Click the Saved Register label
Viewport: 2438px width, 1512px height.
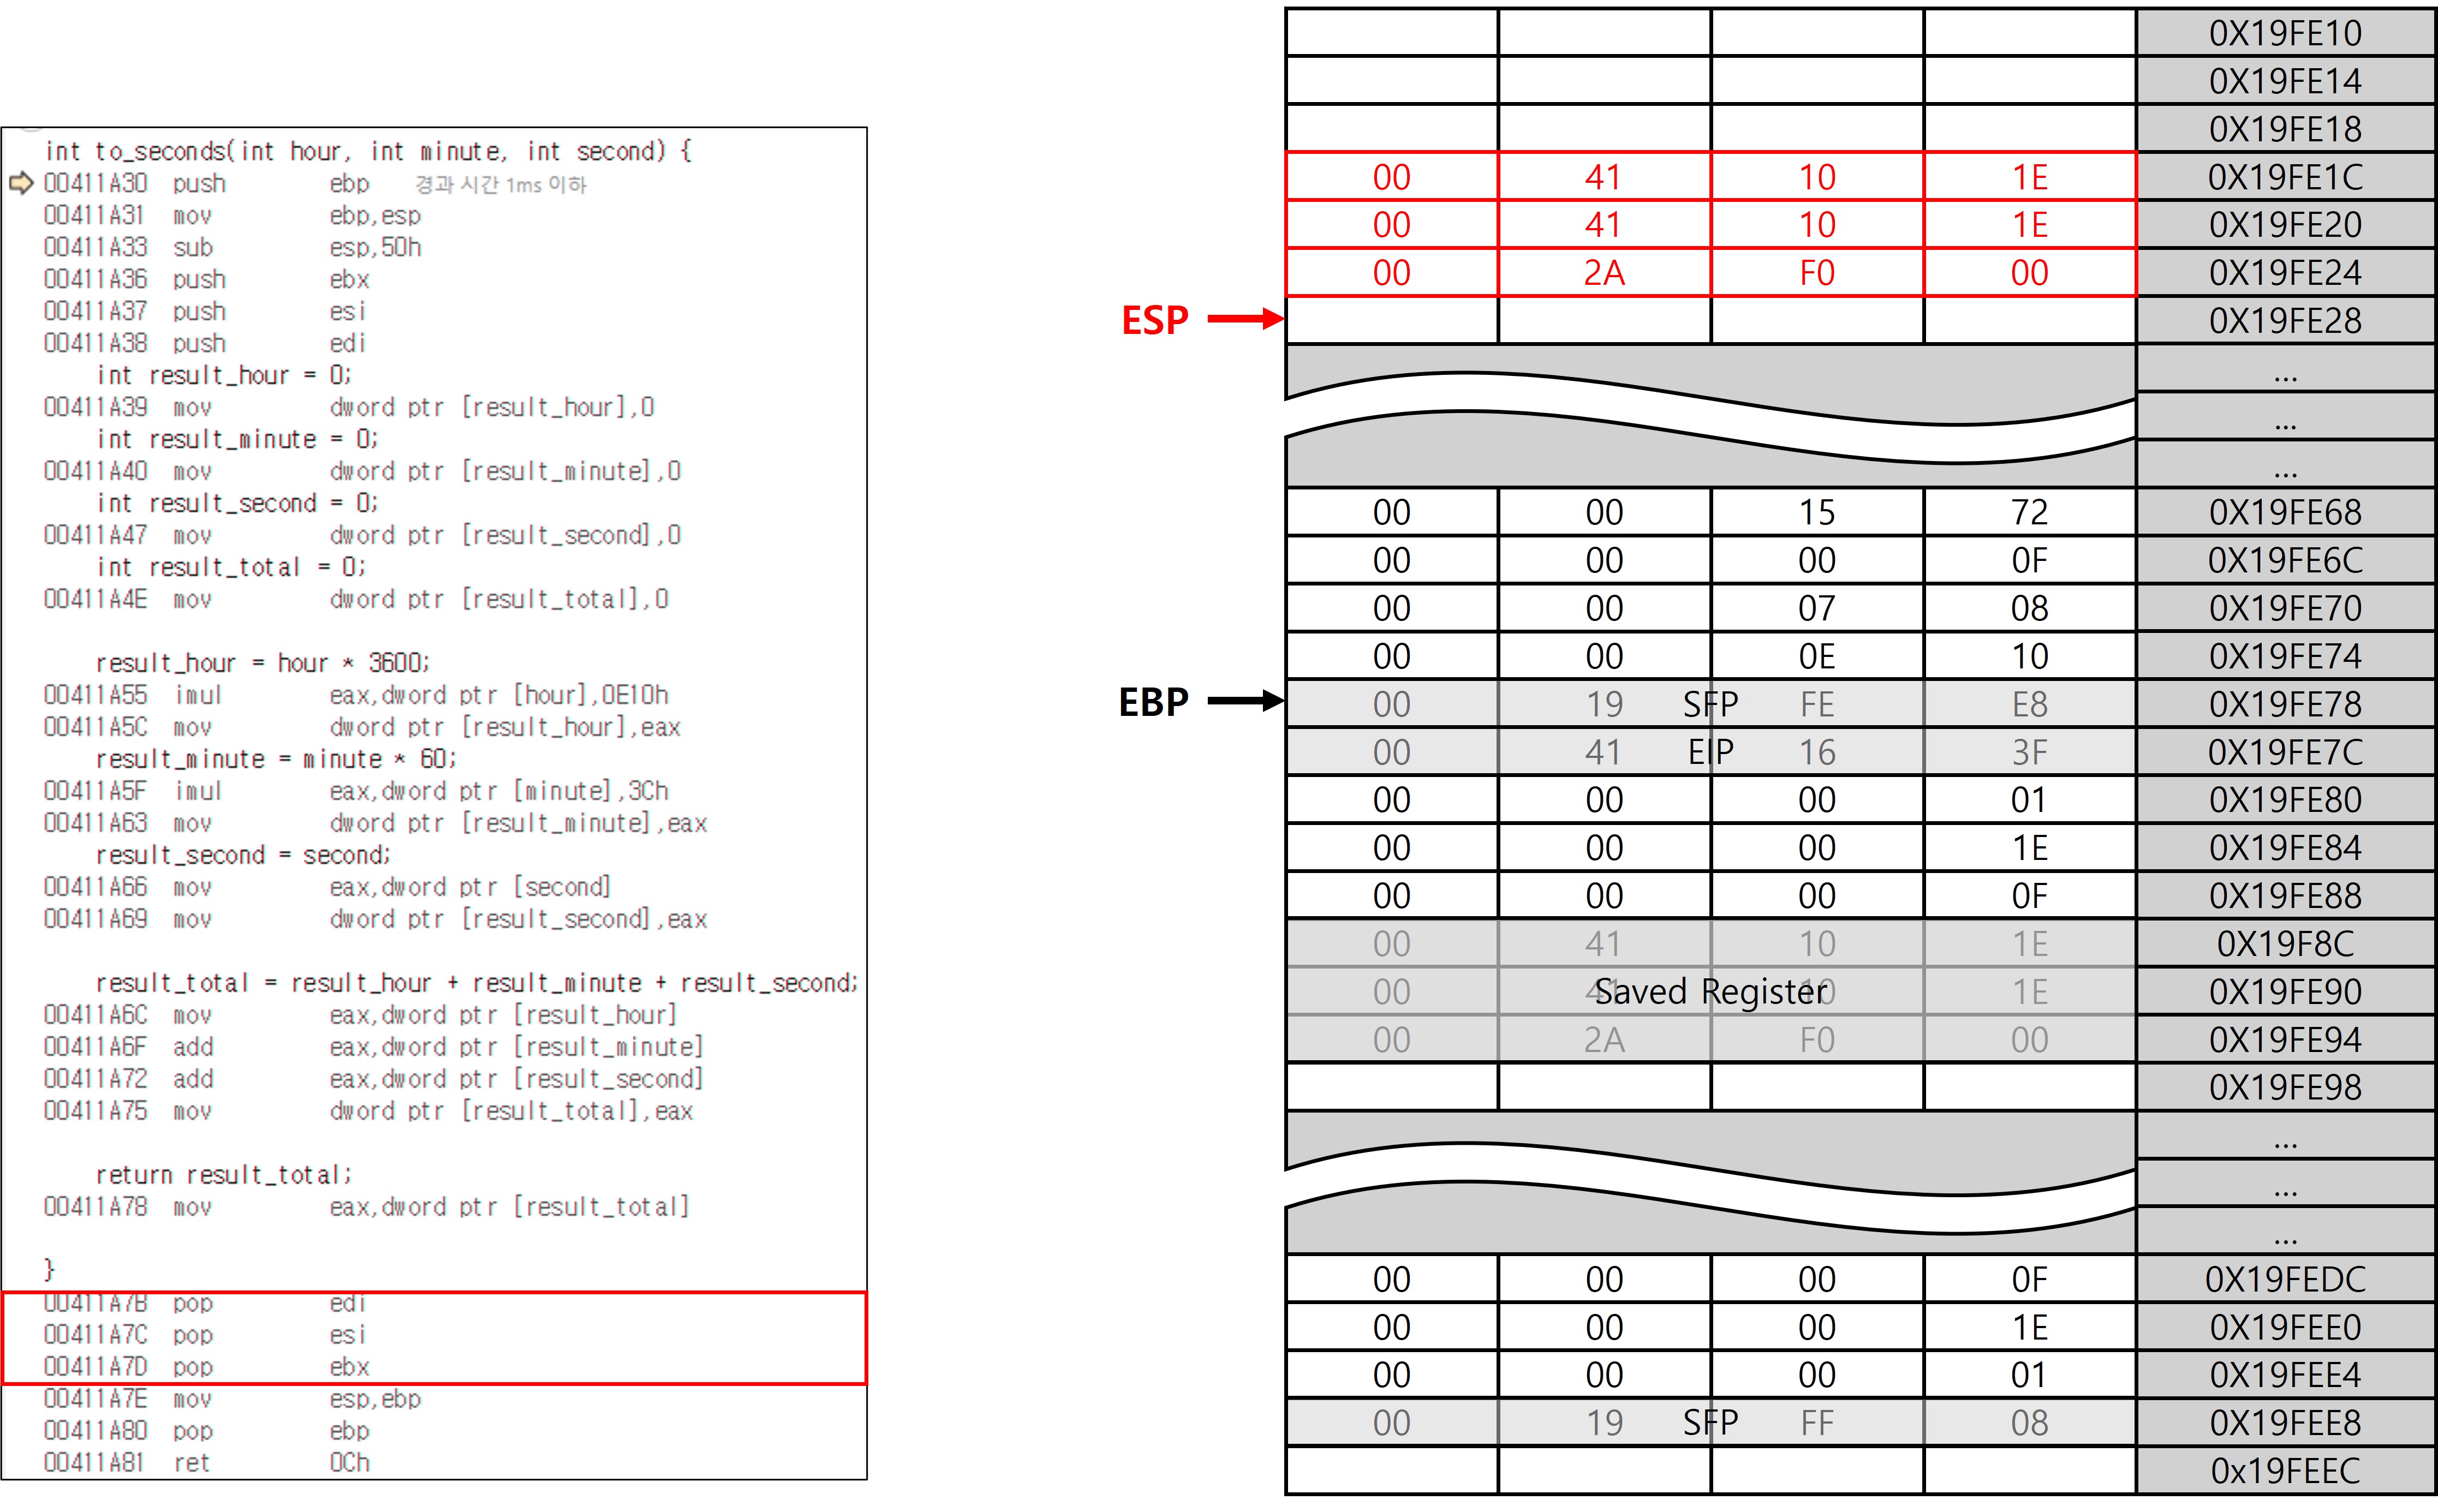tap(1710, 992)
